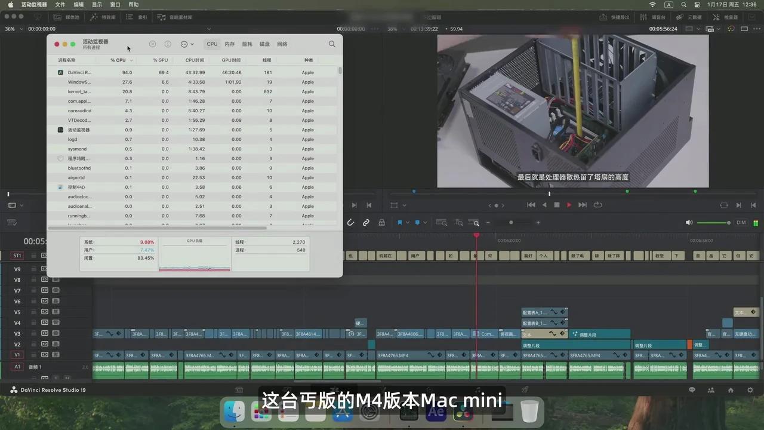Viewport: 764px width, 430px height.
Task: Sort by CPU时间 column header
Action: click(195, 60)
